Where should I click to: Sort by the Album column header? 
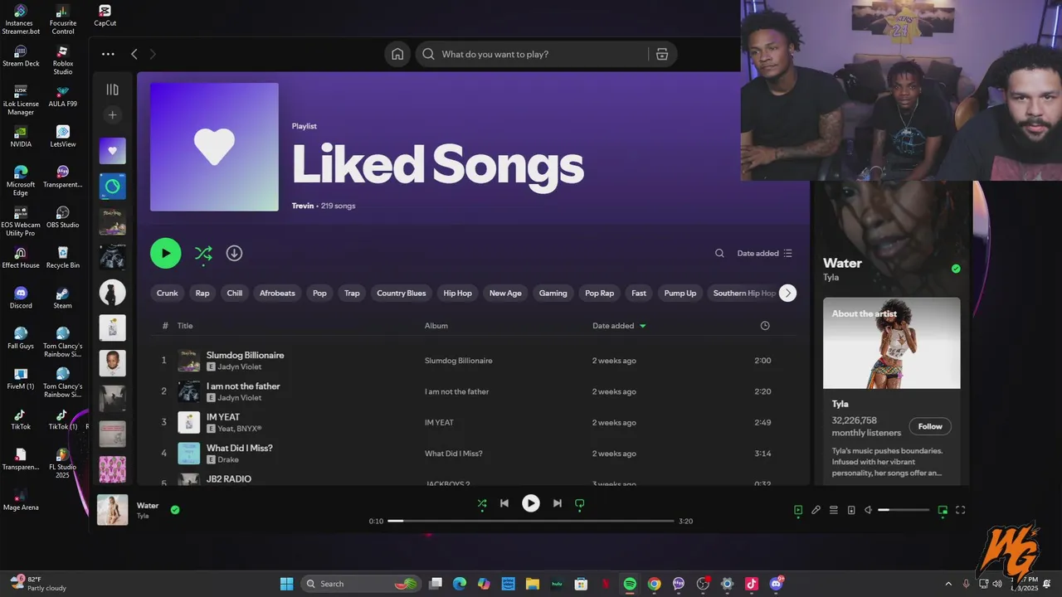coord(436,326)
